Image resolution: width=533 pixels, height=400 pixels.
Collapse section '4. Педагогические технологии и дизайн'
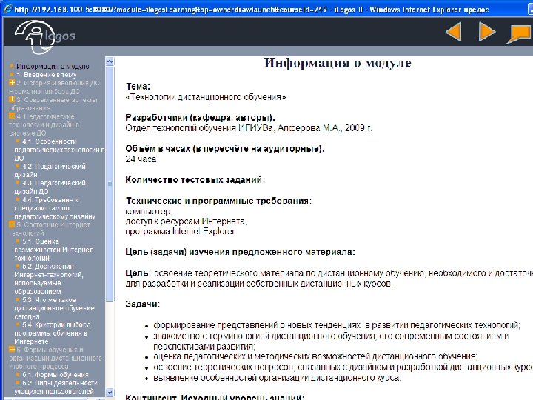(12, 116)
